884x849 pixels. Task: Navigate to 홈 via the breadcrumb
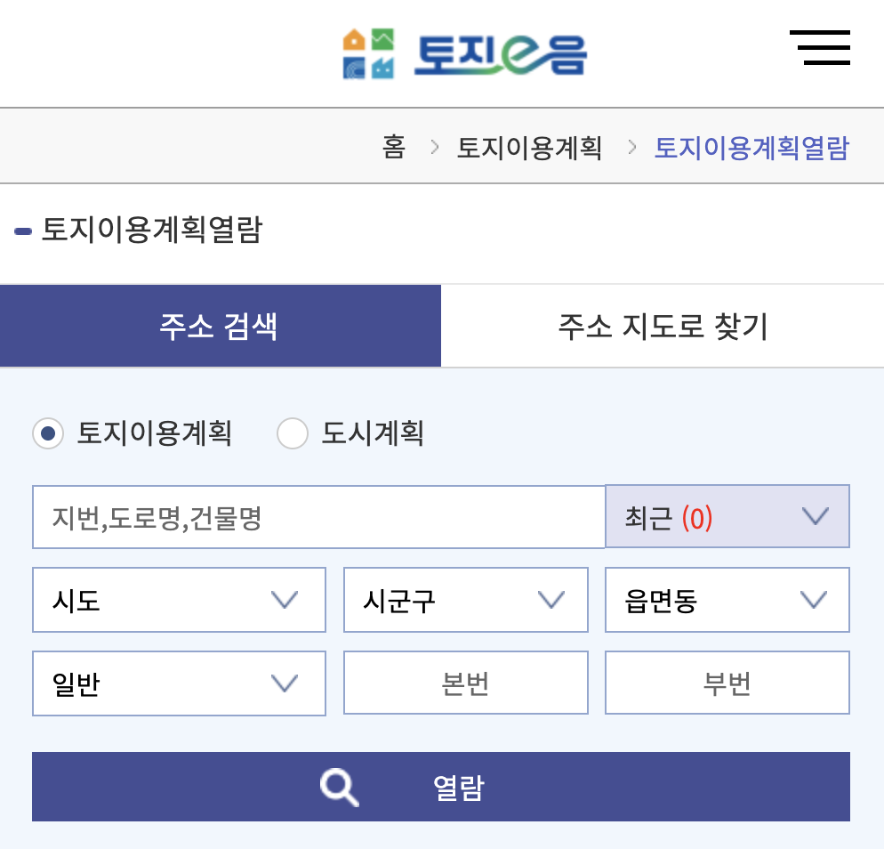pyautogui.click(x=394, y=149)
